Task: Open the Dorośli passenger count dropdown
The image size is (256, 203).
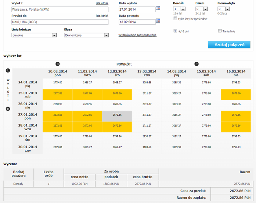Action: (x=179, y=9)
